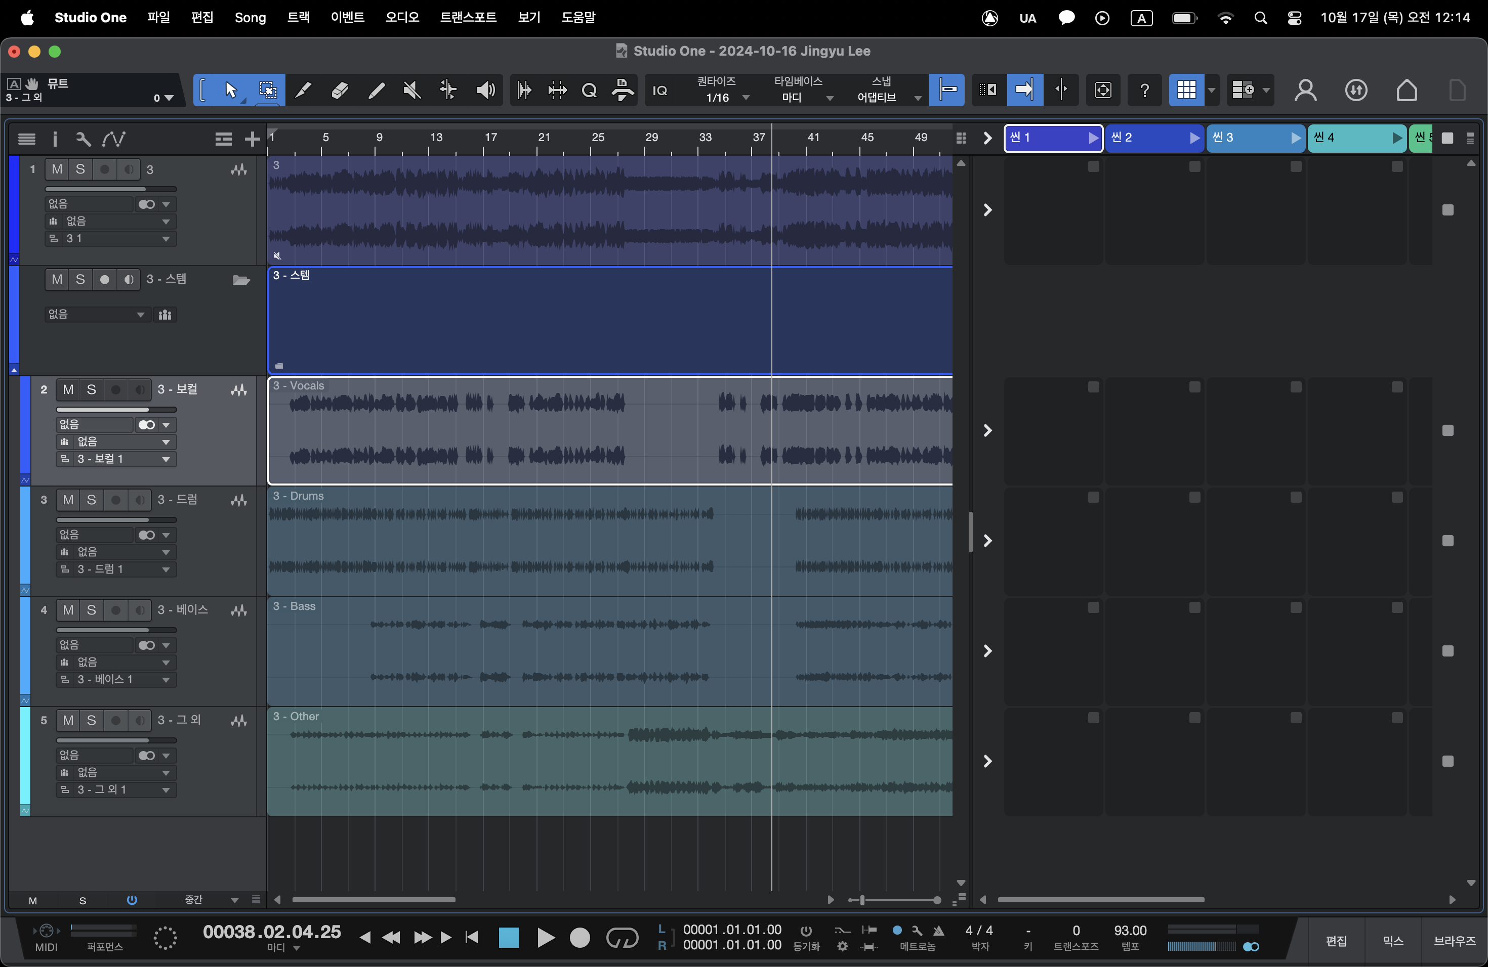Toggle the launcher grid view button
The height and width of the screenshot is (967, 1488).
pos(1186,90)
